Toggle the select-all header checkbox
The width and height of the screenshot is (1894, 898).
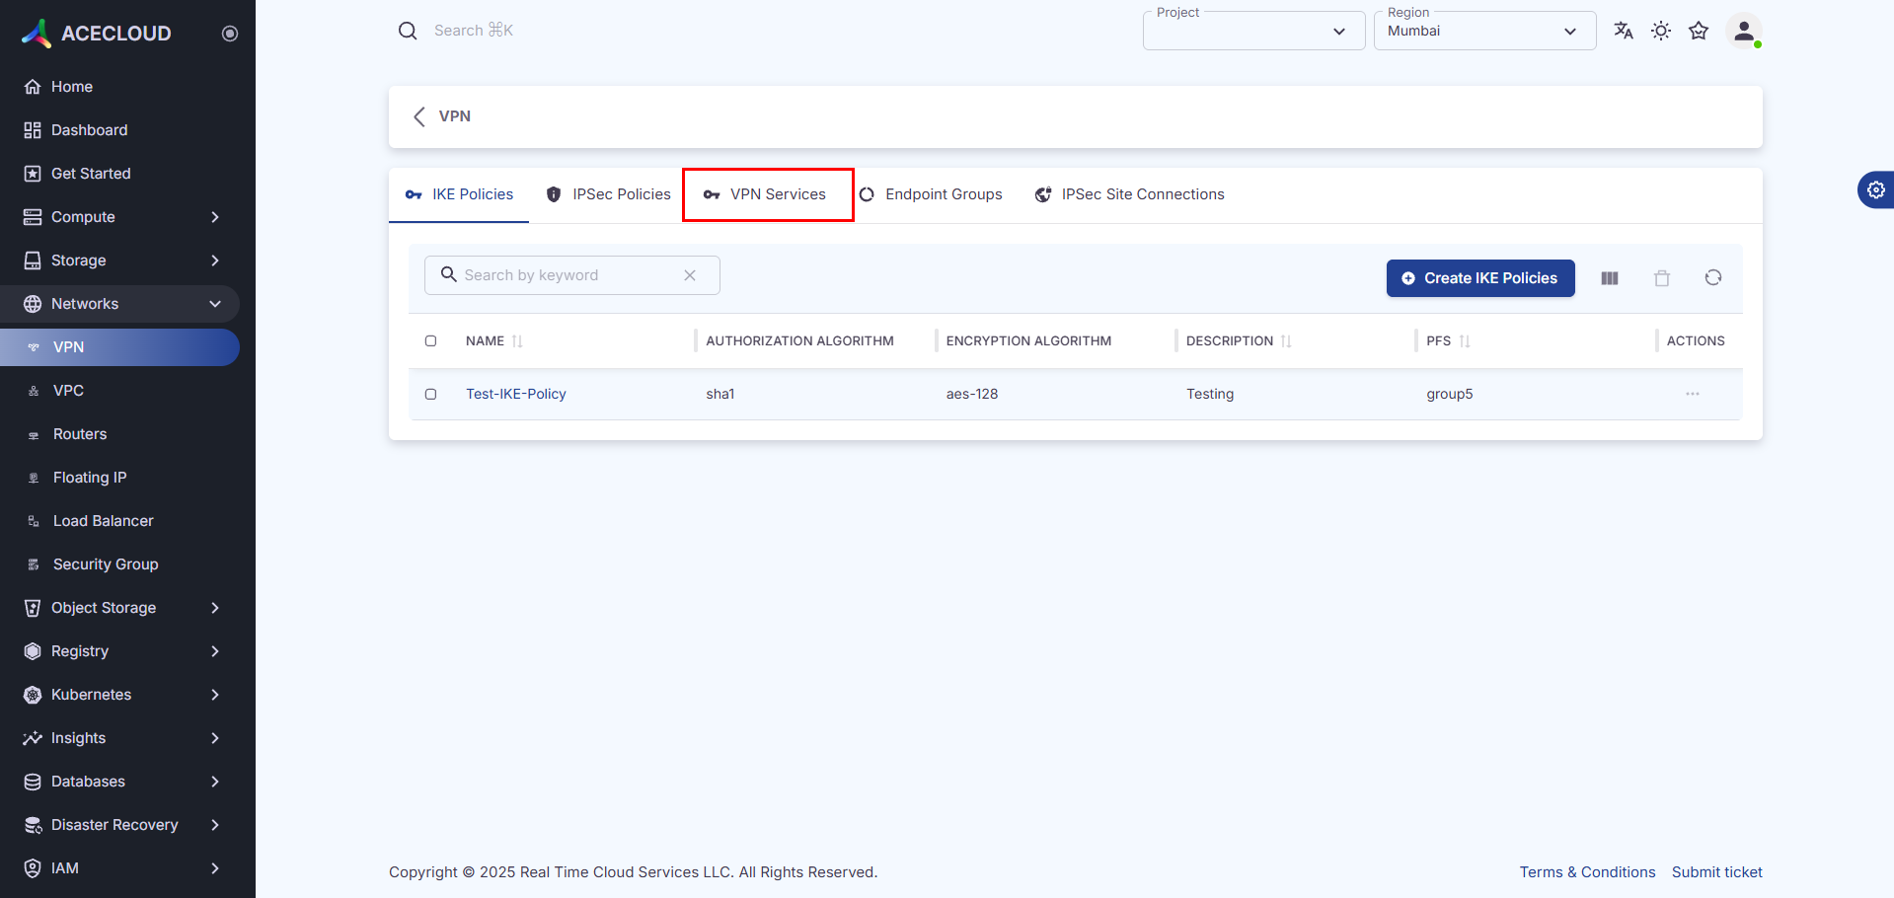(x=430, y=341)
